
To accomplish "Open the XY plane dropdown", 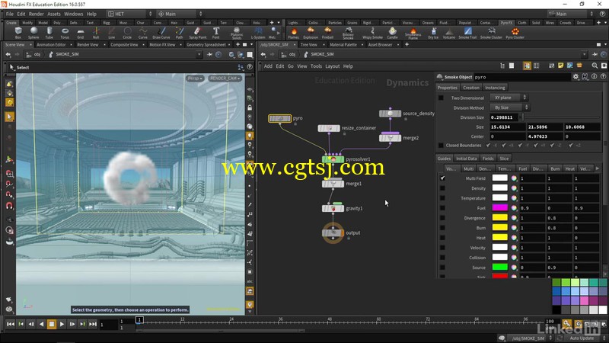I will (509, 98).
